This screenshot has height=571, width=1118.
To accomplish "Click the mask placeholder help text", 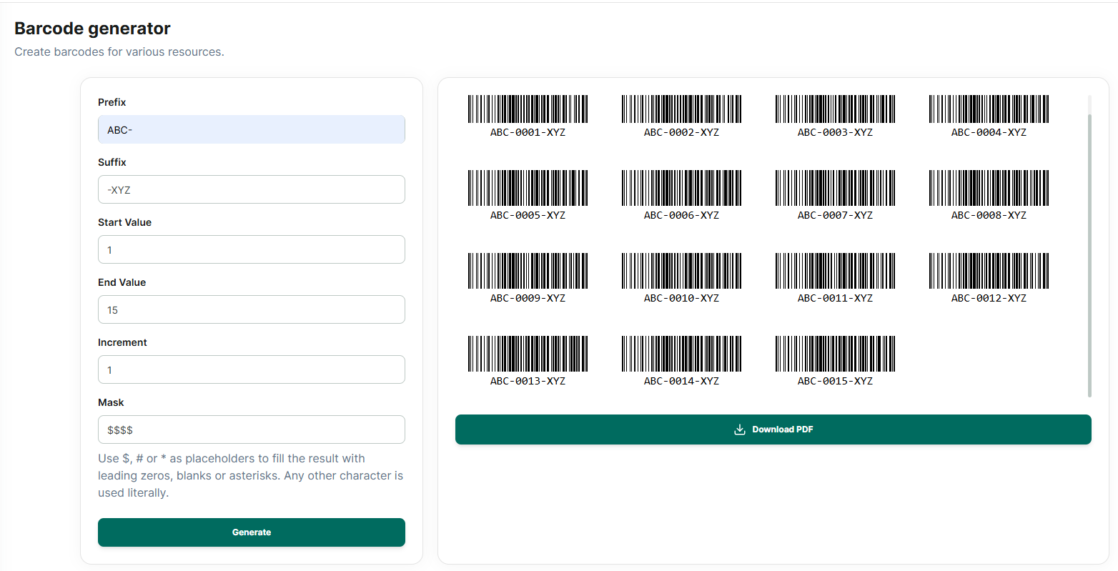I will coord(251,475).
